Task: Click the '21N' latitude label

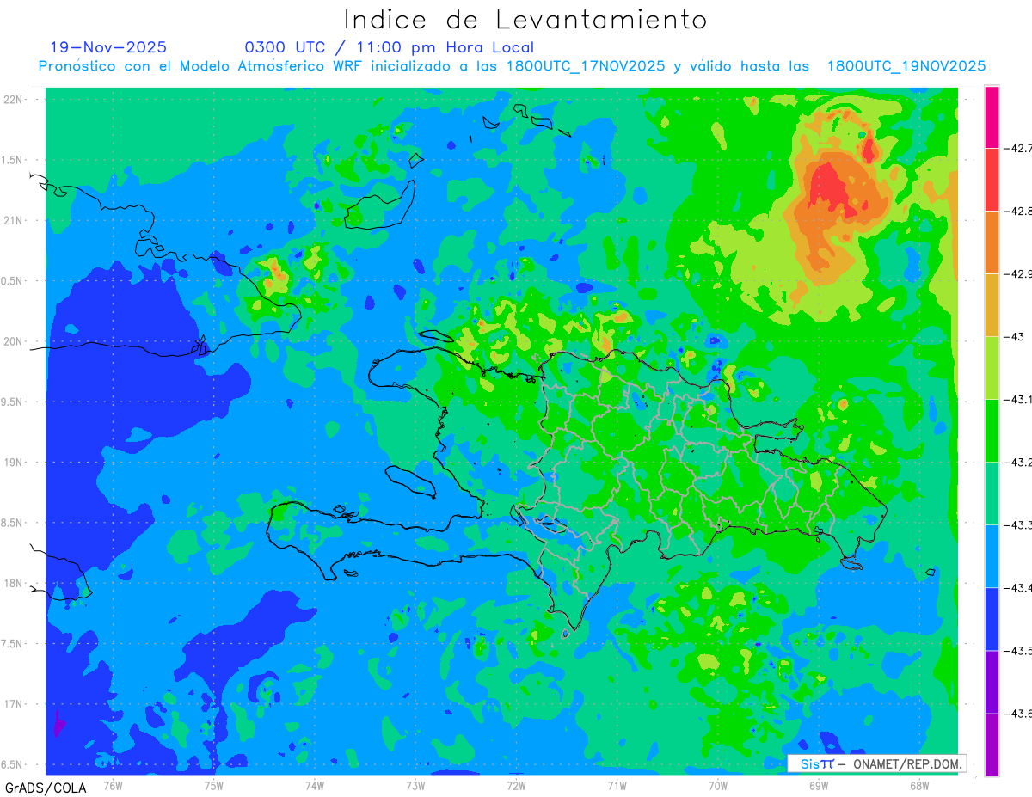Action: pyautogui.click(x=13, y=221)
